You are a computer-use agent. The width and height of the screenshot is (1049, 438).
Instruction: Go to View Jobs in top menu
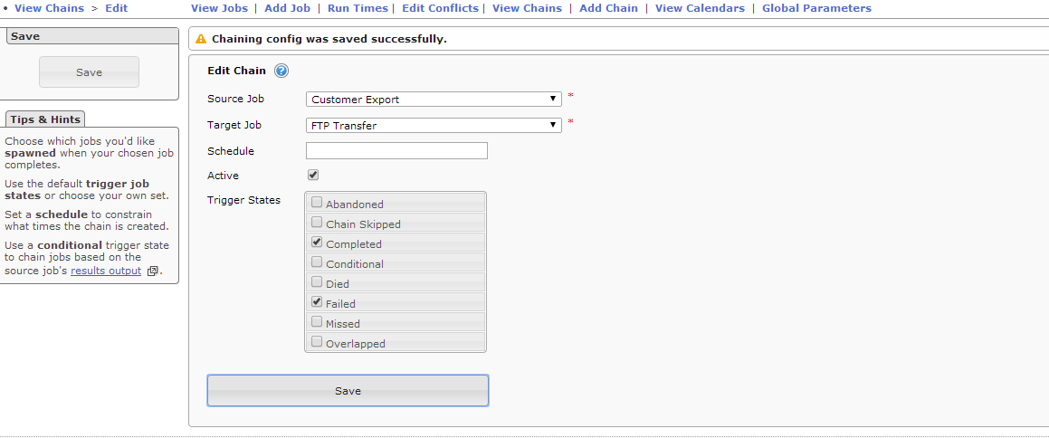click(218, 8)
